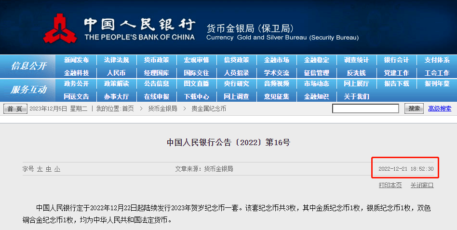The image size is (457, 230).
Task: Click the People's Bank of China red logo
Action: pyautogui.click(x=60, y=28)
